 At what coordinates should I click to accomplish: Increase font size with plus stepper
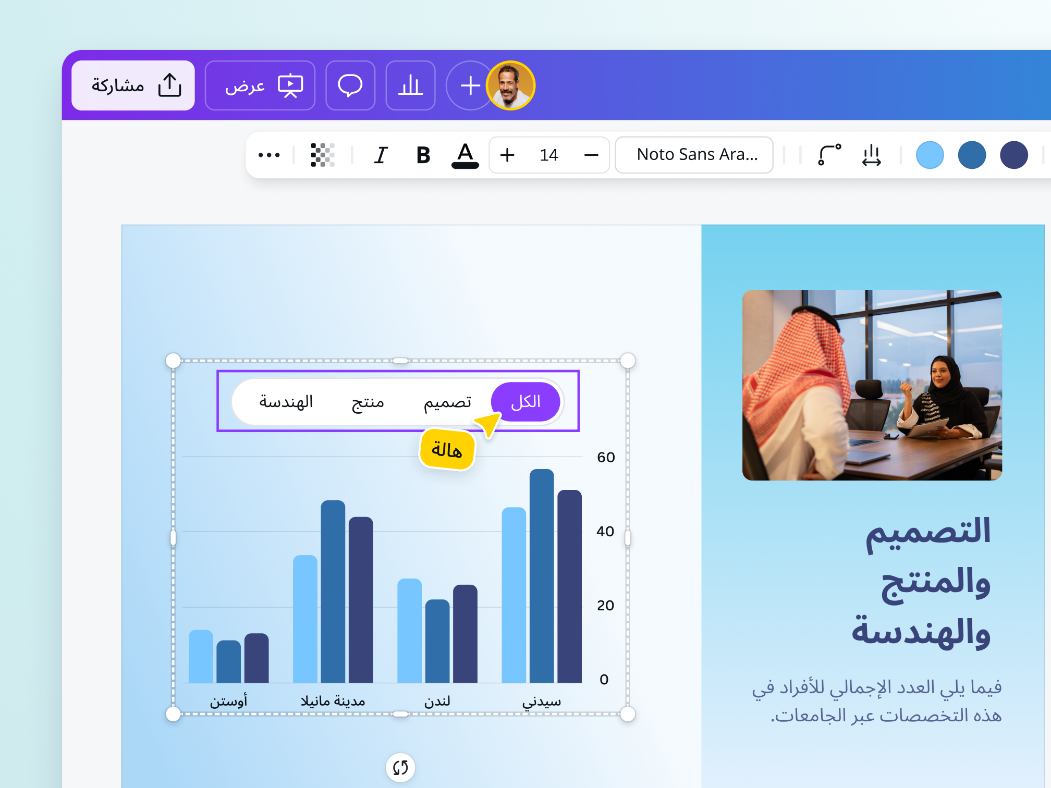pyautogui.click(x=507, y=155)
